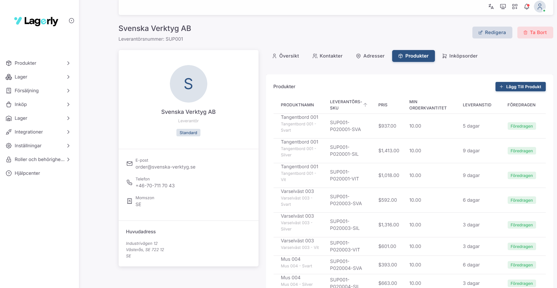Open Hjälpcenter in the sidebar
557x288 pixels.
click(x=27, y=173)
